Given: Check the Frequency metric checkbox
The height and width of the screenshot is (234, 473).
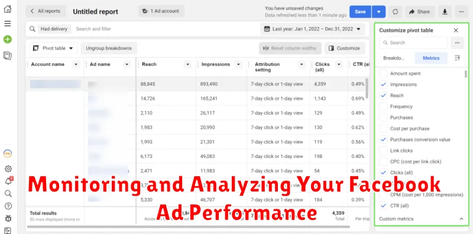Looking at the screenshot, I should pos(383,107).
